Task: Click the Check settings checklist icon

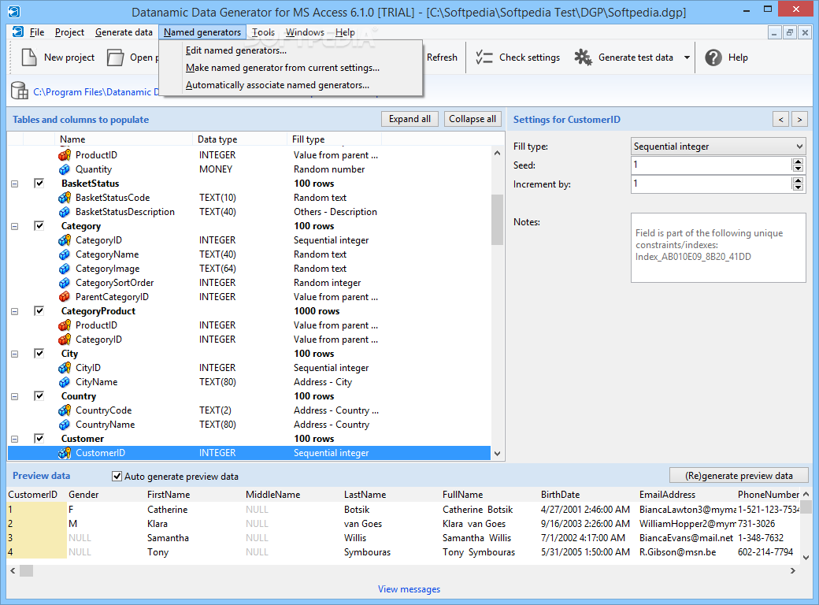Action: tap(484, 57)
